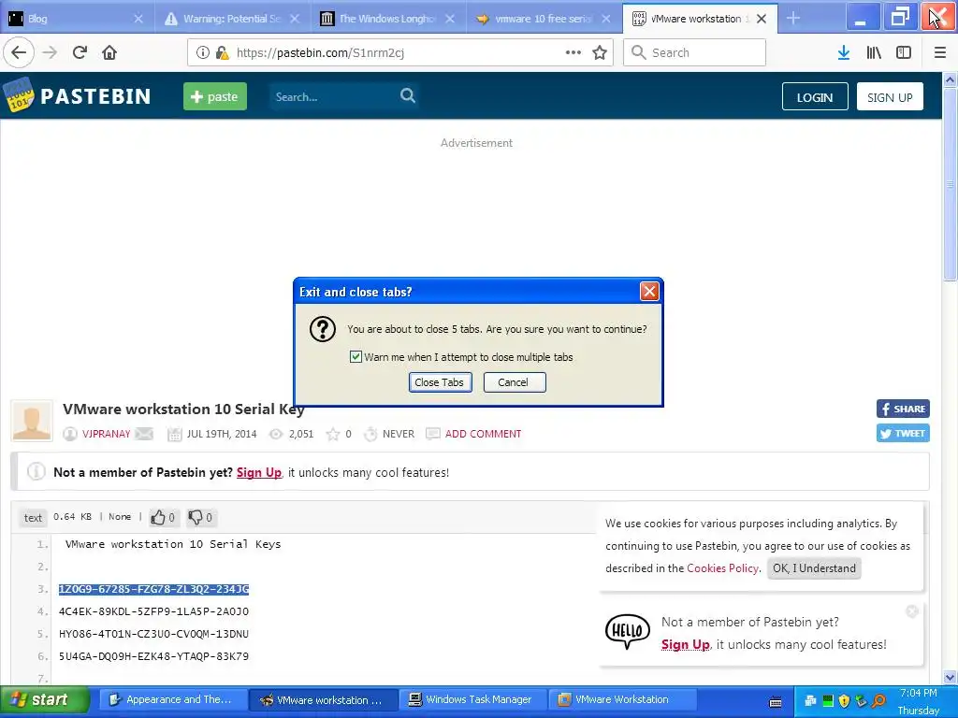Open the Windows start menu
The image size is (958, 718).
[44, 699]
